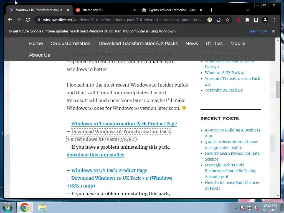Open the taskbar clock showing 10:15 PM
Image resolution: width=284 pixels, height=213 pixels.
pos(270,208)
